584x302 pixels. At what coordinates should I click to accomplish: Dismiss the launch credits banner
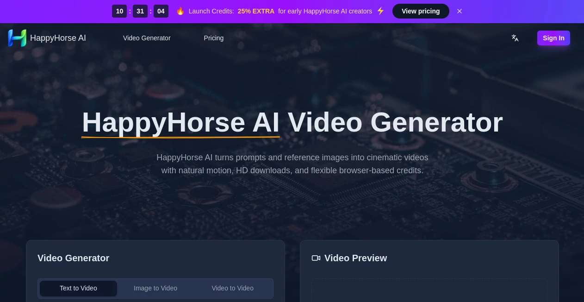pos(460,11)
